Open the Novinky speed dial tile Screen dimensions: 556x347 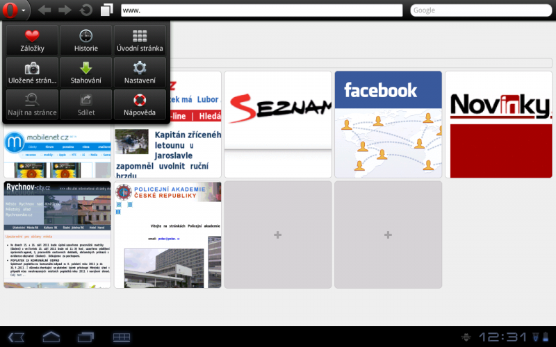[498, 124]
